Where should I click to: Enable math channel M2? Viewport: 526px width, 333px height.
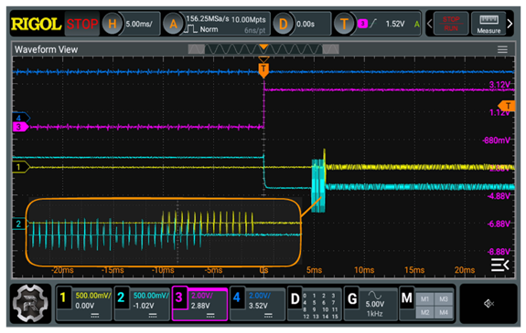[x=424, y=312]
